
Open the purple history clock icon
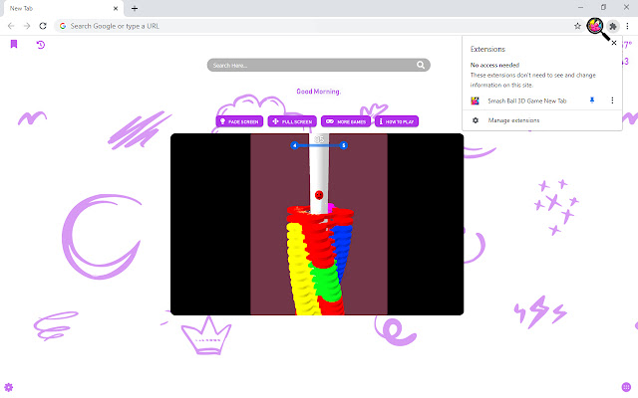pos(41,45)
